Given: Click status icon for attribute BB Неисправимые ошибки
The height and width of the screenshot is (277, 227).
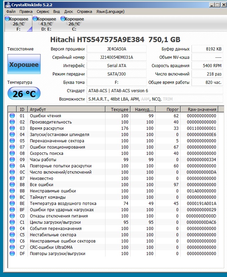Looking at the screenshot, I should 12,191.
